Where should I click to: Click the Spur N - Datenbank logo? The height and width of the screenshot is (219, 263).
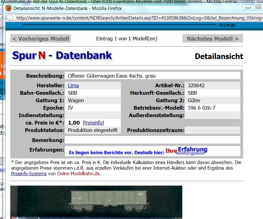pyautogui.click(x=62, y=56)
